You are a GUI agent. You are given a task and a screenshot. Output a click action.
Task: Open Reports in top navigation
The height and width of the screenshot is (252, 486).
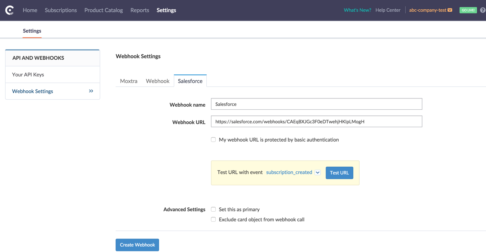140,10
